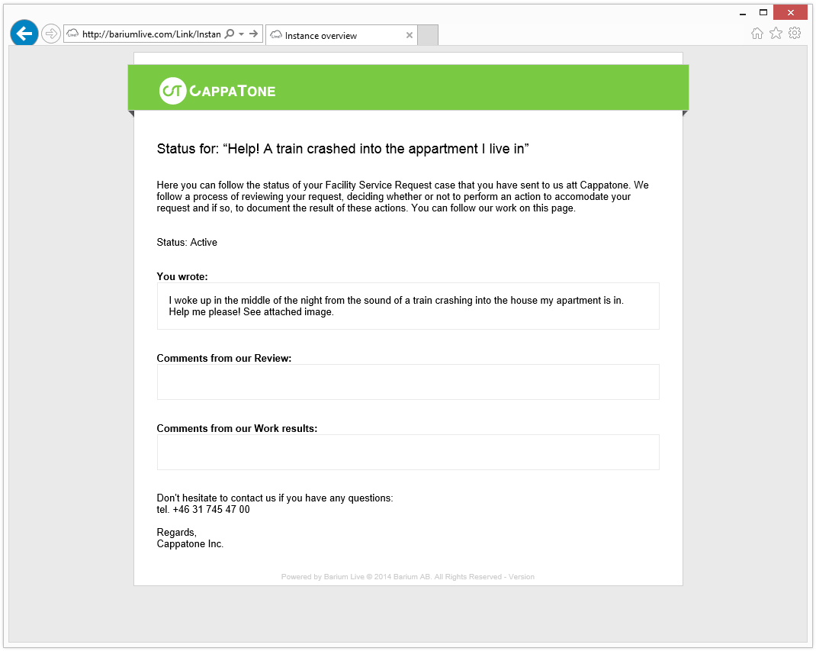Click the search magnifier in address bar
The height and width of the screenshot is (651, 816).
[x=230, y=34]
